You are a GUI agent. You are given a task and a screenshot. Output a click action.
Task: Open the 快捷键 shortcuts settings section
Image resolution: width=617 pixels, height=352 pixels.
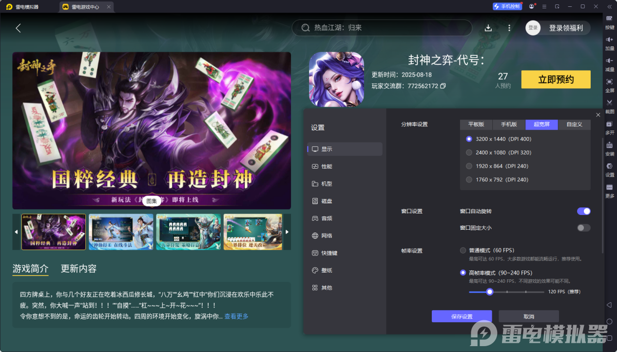(345, 253)
